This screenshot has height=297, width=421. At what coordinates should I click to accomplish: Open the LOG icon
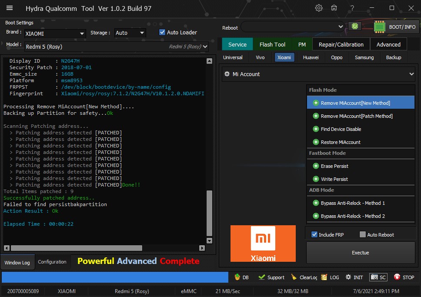pos(324,277)
